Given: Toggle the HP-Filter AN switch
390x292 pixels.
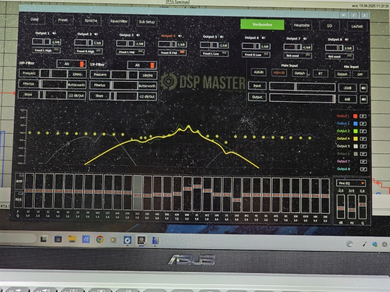Looking at the screenshot, I should pyautogui.click(x=71, y=64).
